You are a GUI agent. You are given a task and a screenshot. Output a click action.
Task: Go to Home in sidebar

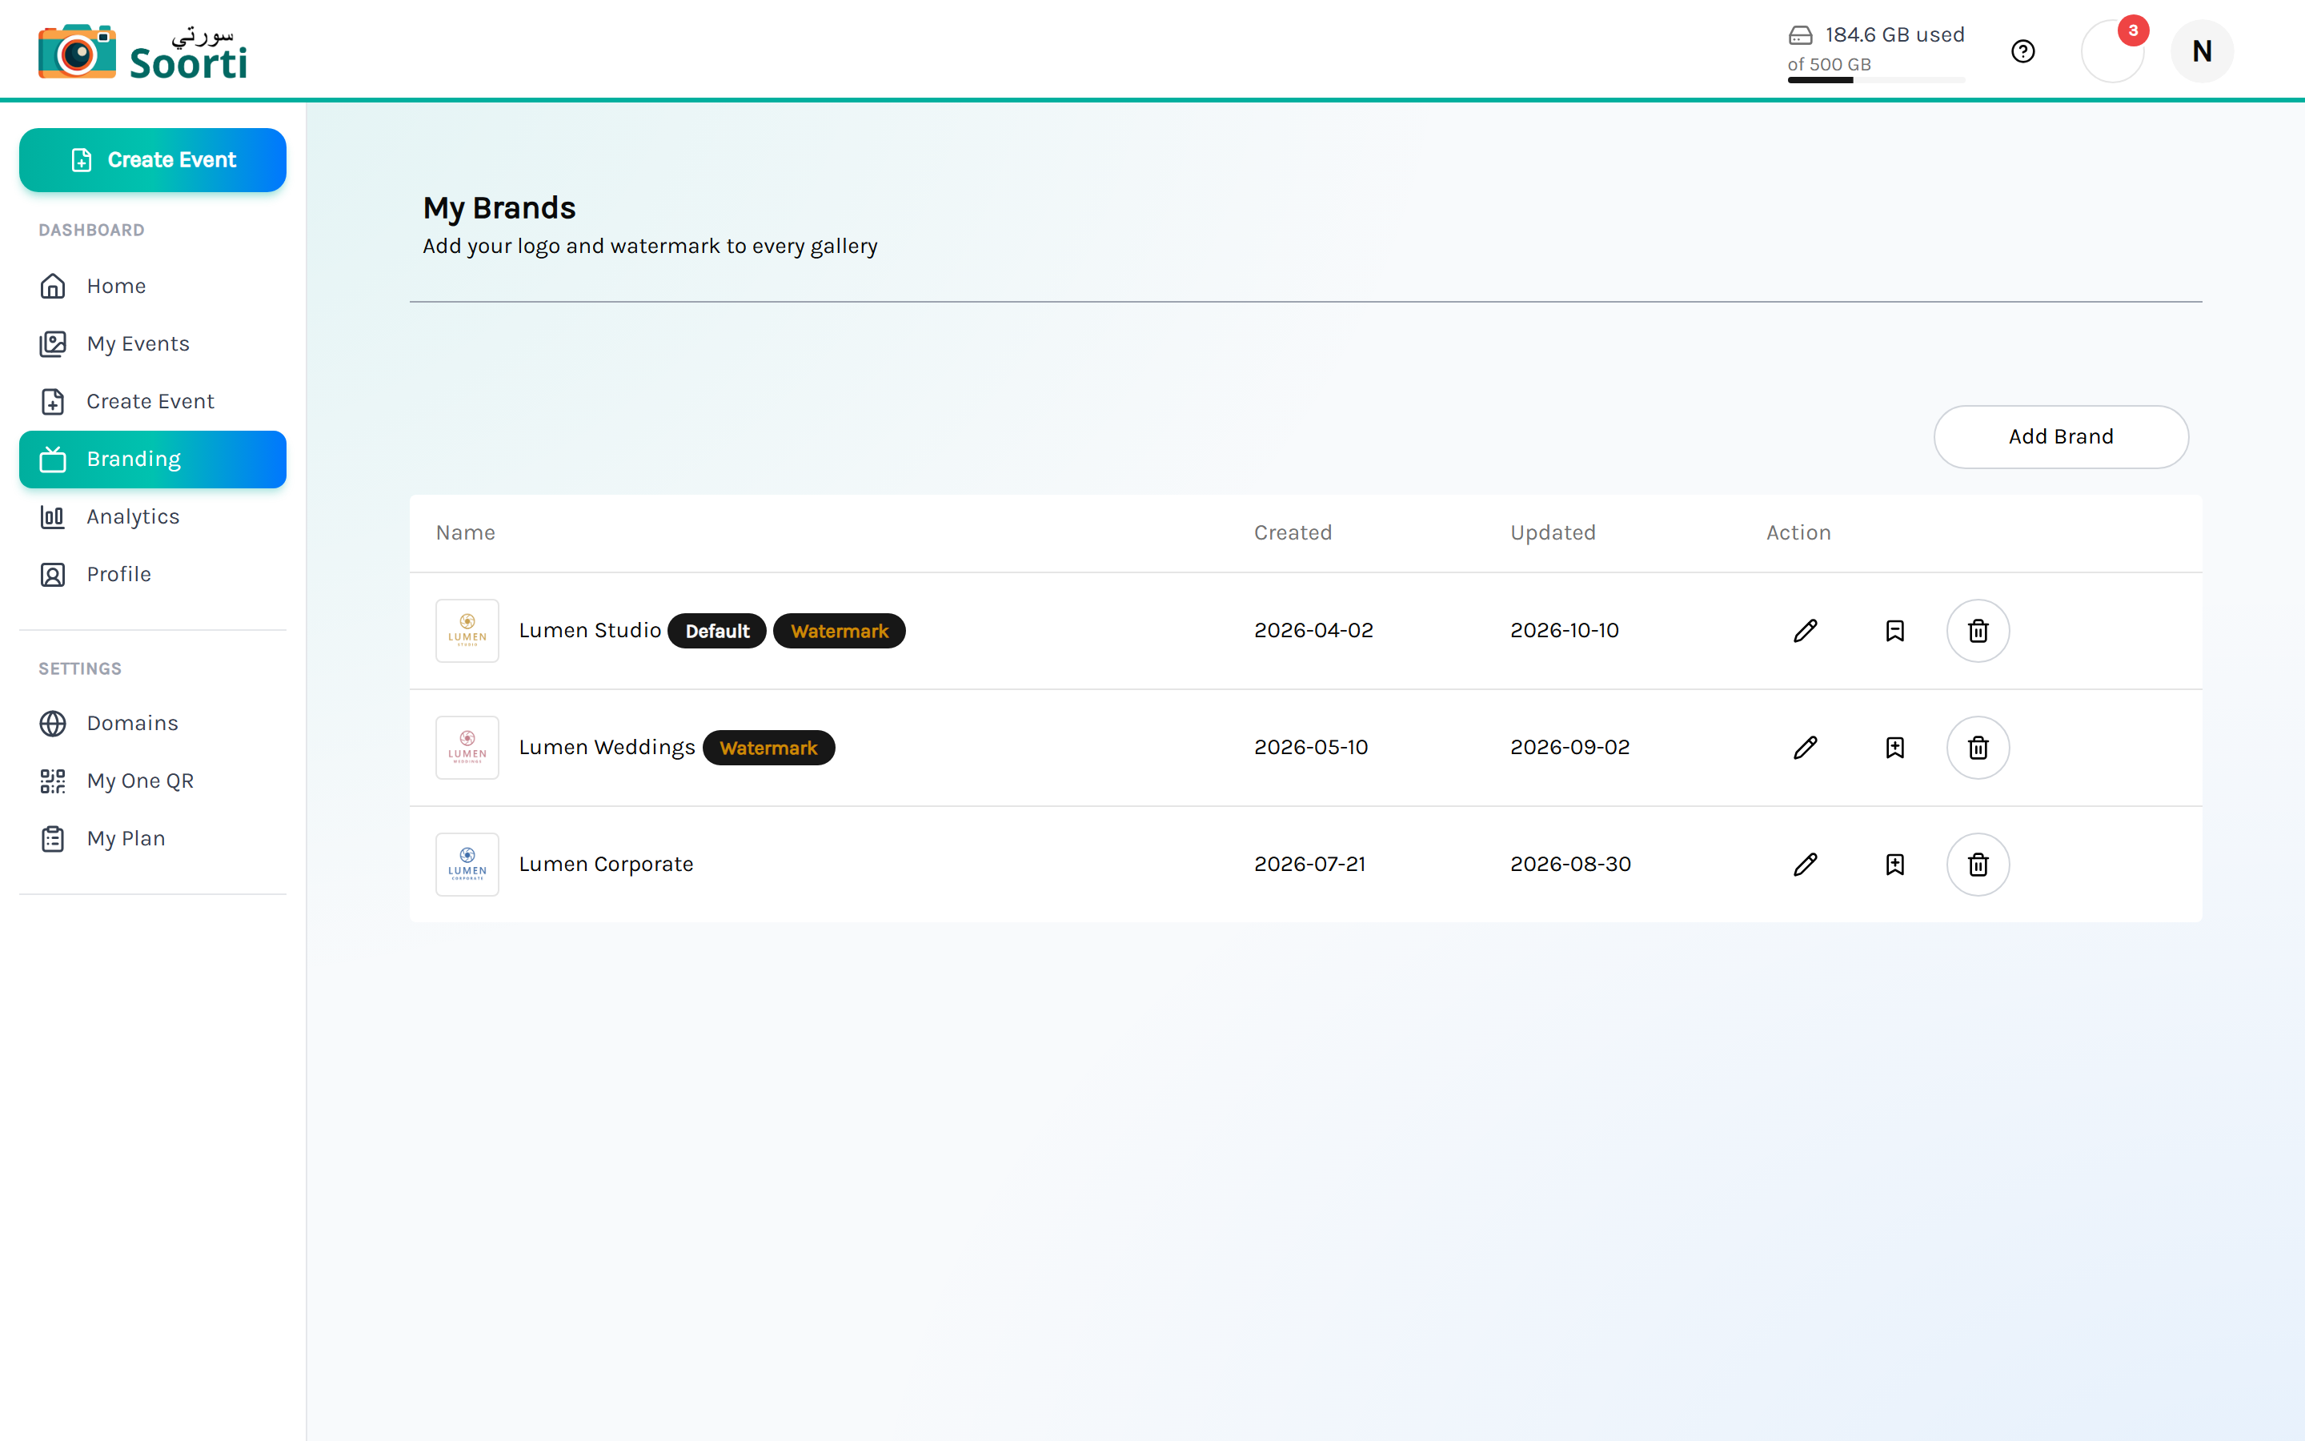152,286
